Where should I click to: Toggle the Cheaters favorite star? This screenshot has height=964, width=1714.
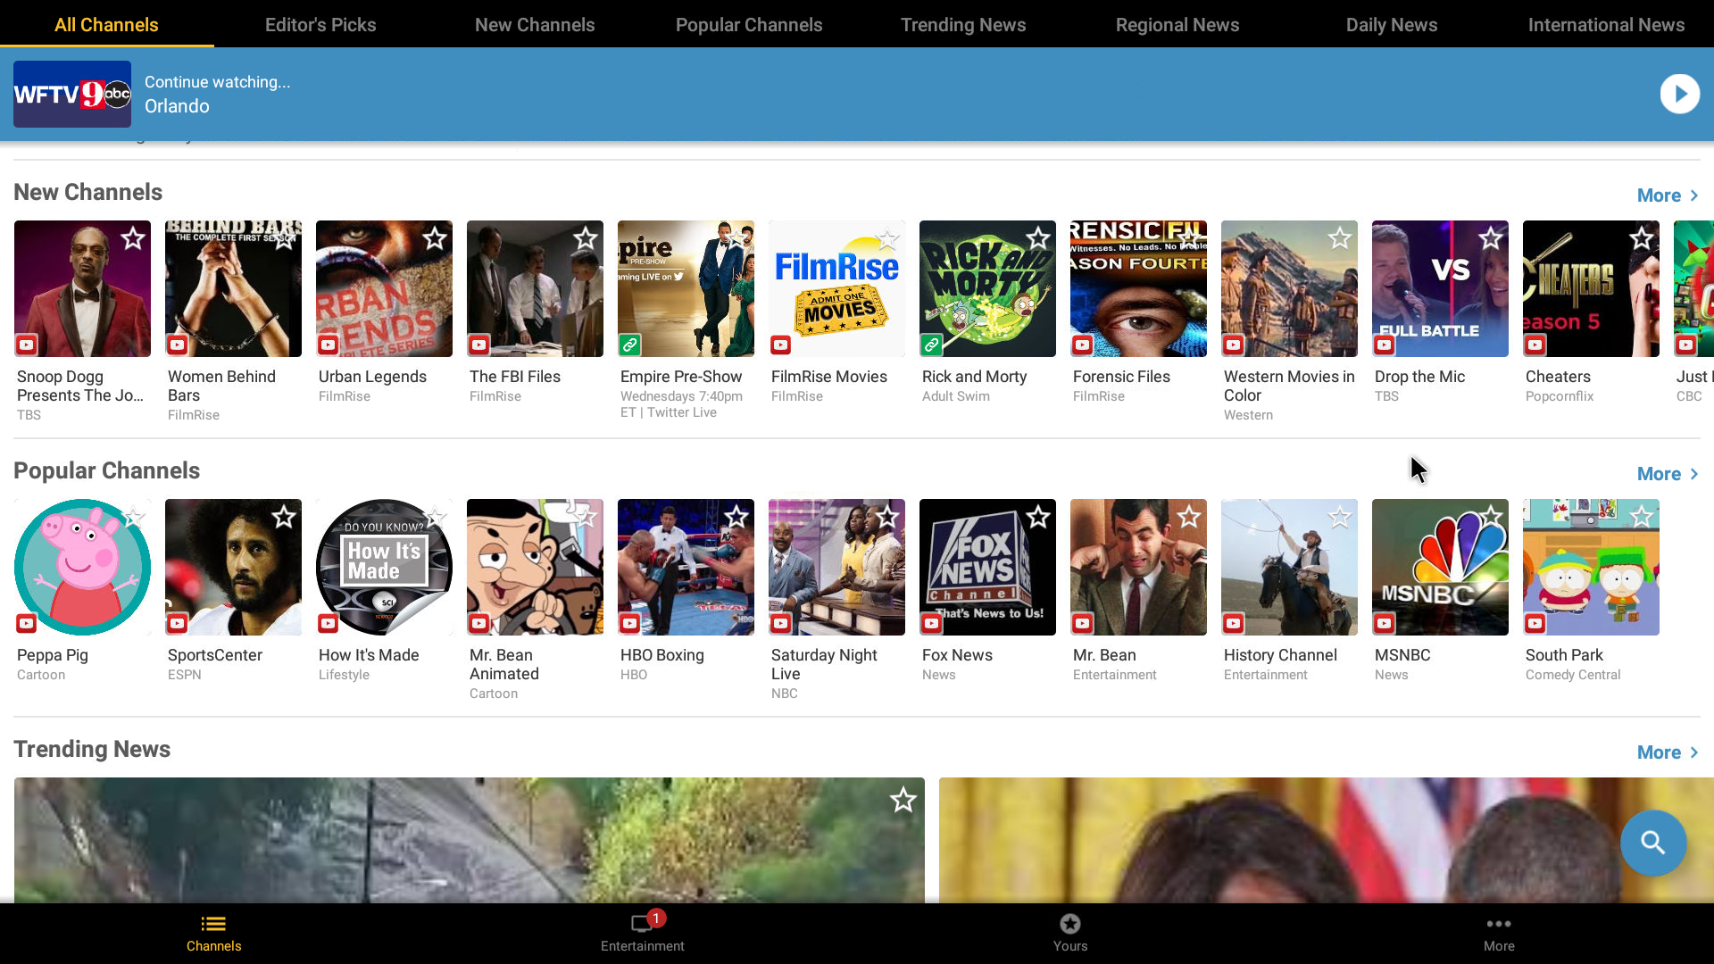pos(1642,238)
